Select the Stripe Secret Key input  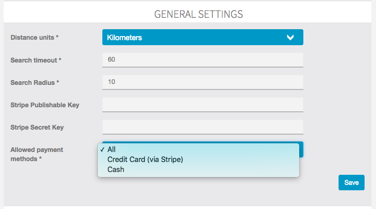click(x=202, y=127)
